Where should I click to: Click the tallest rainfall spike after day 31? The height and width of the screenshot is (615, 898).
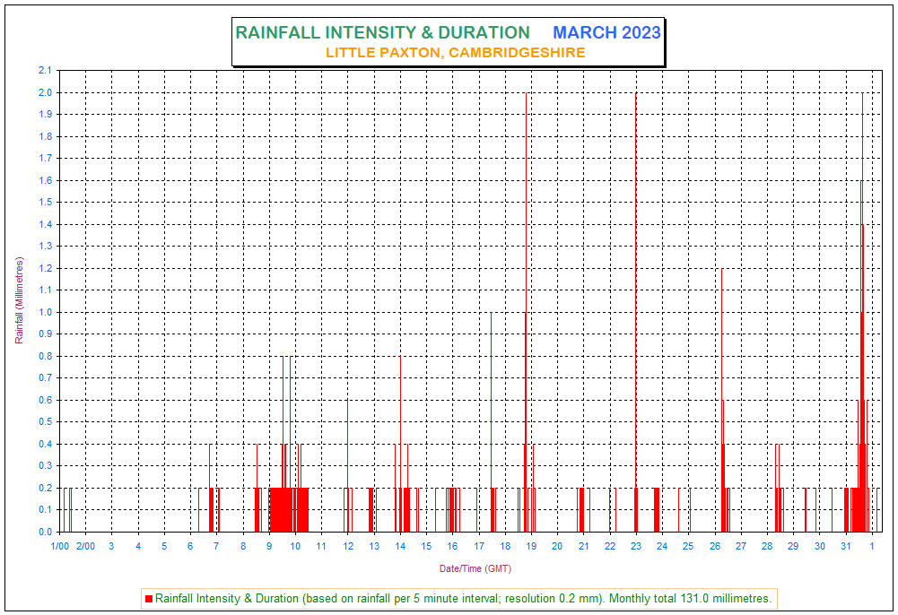coord(862,312)
